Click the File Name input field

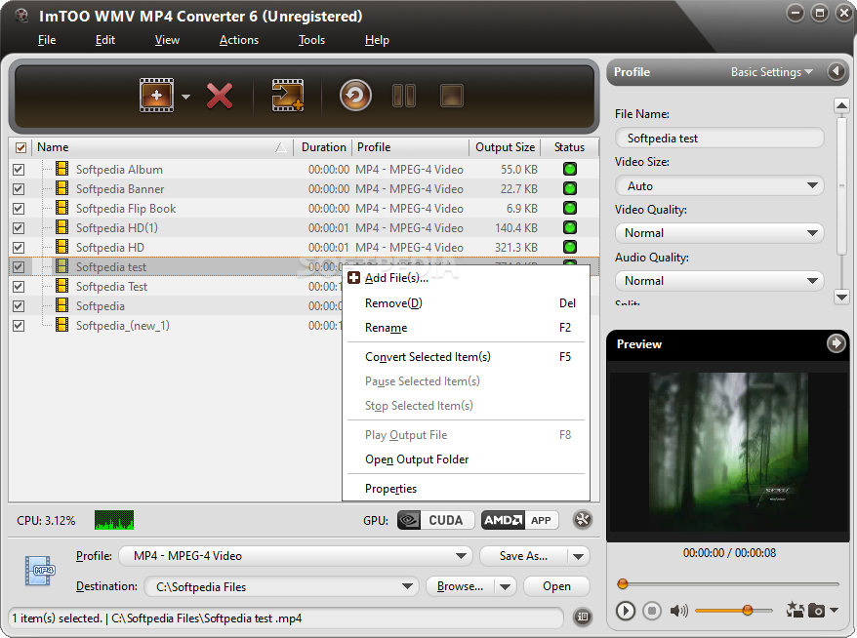point(719,139)
